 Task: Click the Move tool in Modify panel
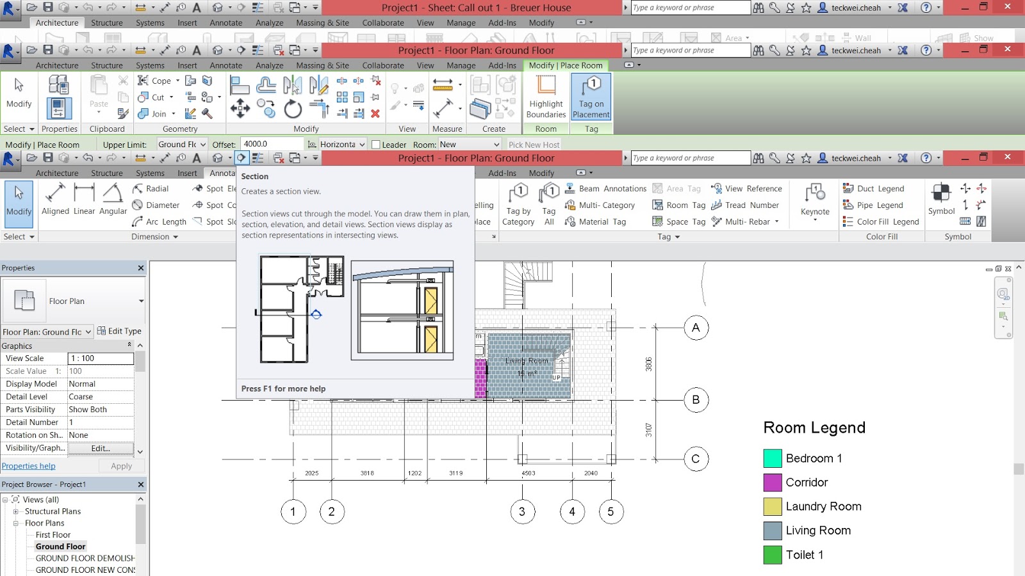(x=240, y=109)
